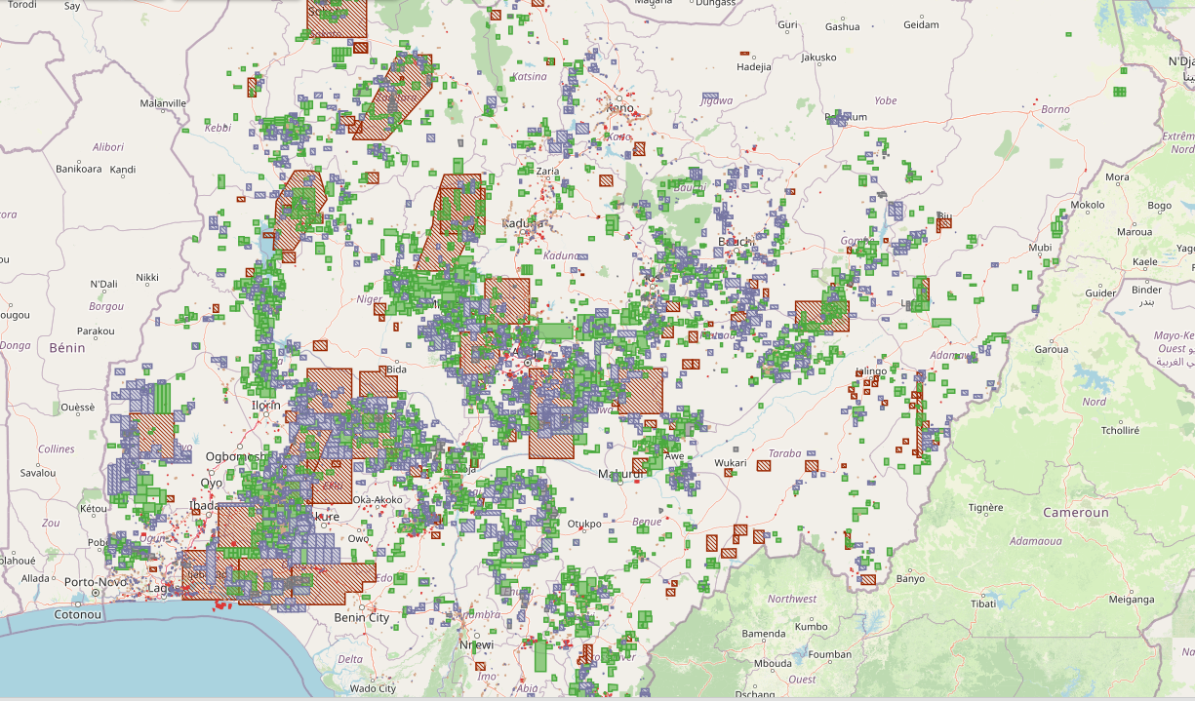The width and height of the screenshot is (1195, 701).
Task: Click the Malanville town label
Action: (x=163, y=103)
